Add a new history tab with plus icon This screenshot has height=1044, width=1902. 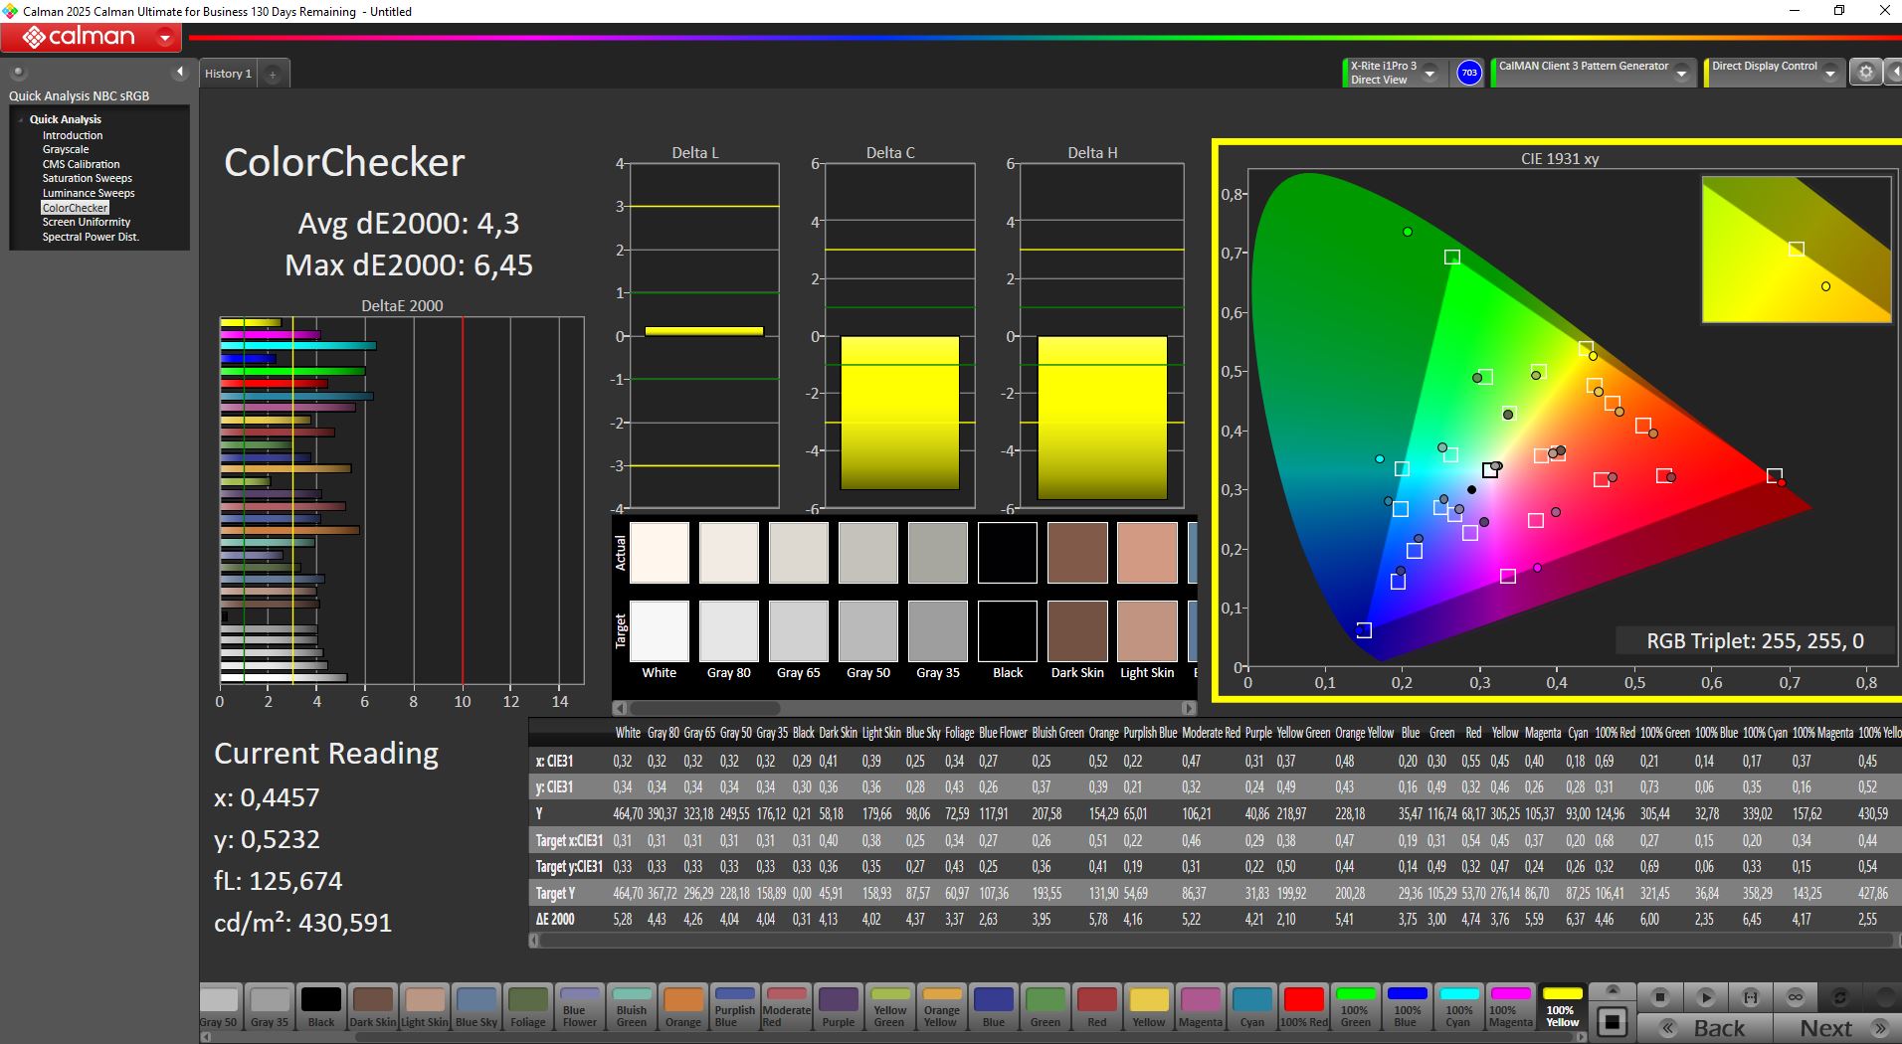click(273, 74)
